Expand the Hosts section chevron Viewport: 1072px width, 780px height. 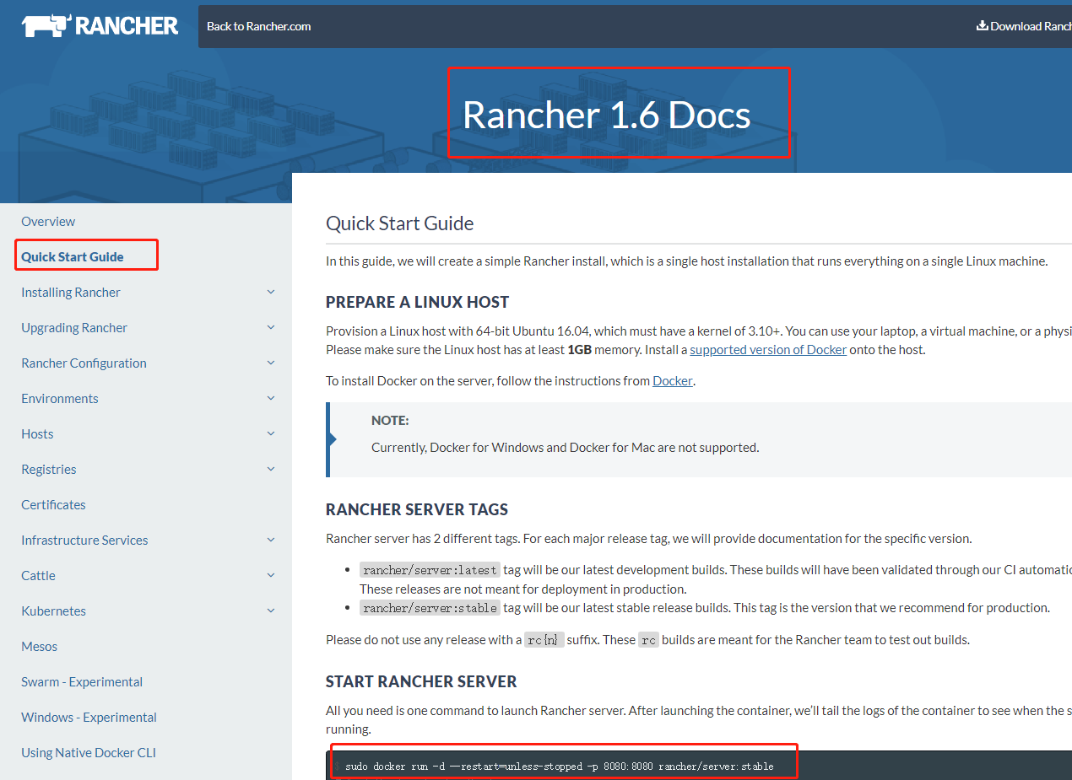pyautogui.click(x=271, y=433)
